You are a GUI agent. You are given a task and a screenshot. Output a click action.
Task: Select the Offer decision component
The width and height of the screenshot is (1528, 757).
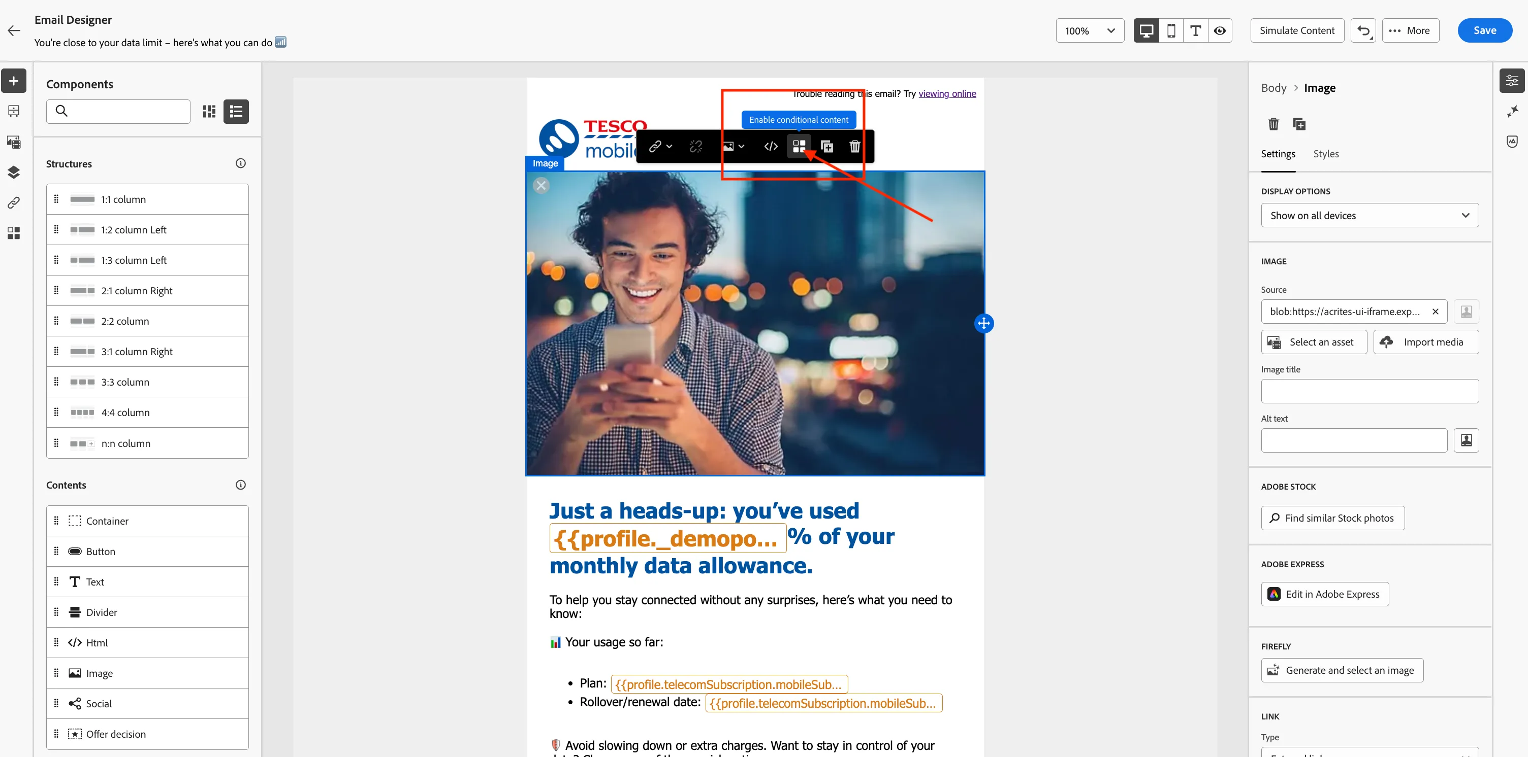[147, 734]
